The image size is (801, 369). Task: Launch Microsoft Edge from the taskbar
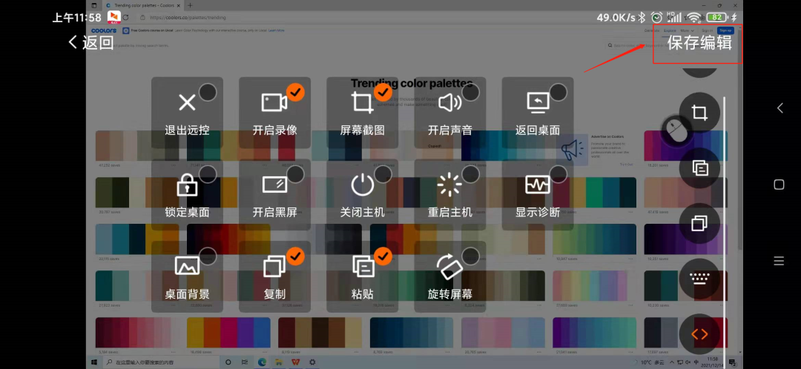click(x=262, y=362)
